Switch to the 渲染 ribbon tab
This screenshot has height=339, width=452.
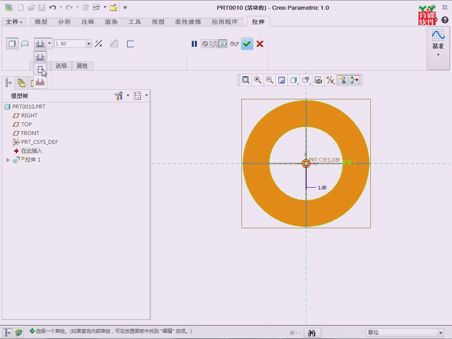pos(111,22)
